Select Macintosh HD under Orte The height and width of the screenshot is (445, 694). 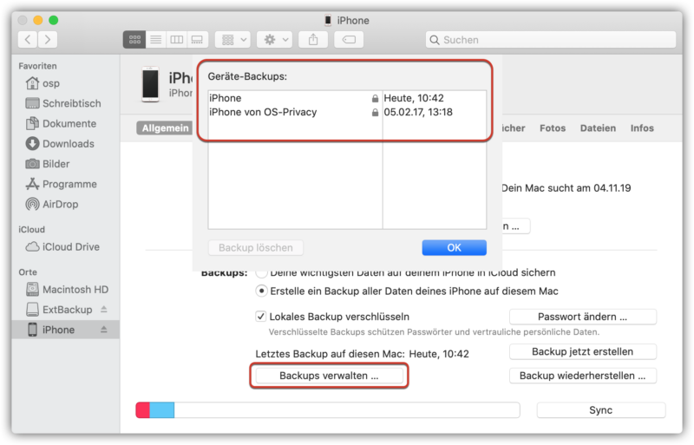coord(67,289)
